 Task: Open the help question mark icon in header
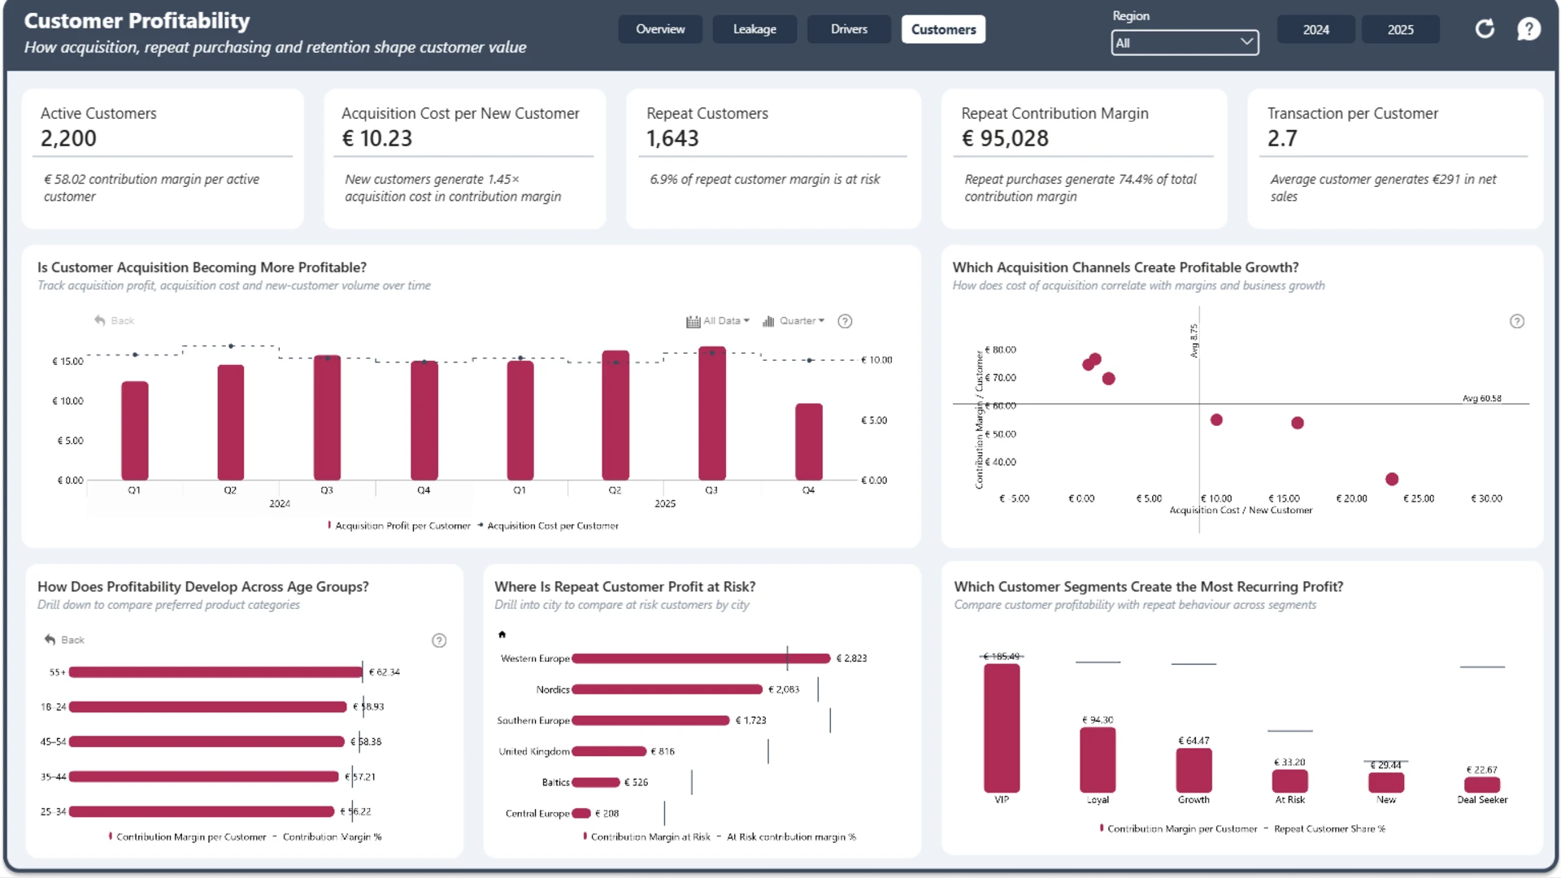pyautogui.click(x=1528, y=29)
